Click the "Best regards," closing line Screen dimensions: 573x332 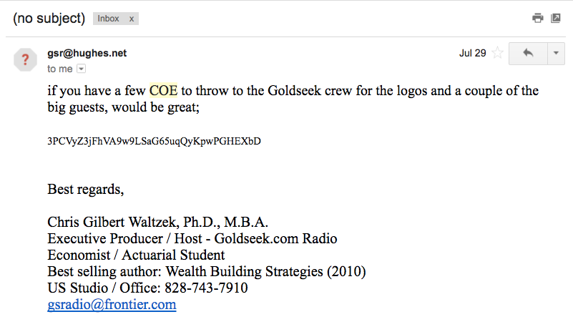[x=85, y=190]
